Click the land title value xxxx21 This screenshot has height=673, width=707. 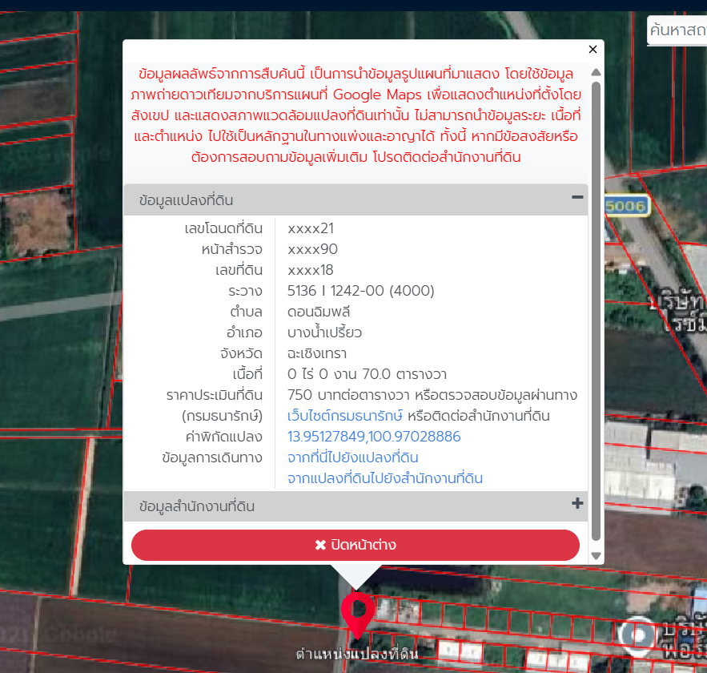tap(311, 228)
